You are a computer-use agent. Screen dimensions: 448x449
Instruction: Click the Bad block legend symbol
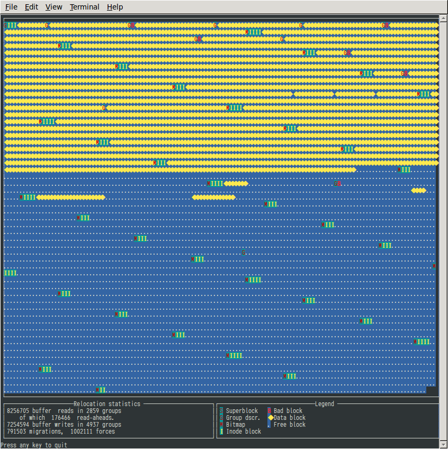(x=269, y=411)
